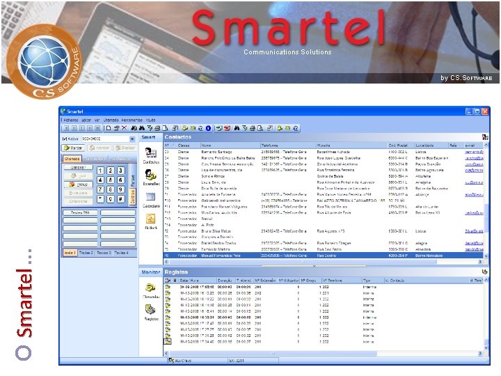Sort Registos by Tipo column header

click(x=372, y=281)
